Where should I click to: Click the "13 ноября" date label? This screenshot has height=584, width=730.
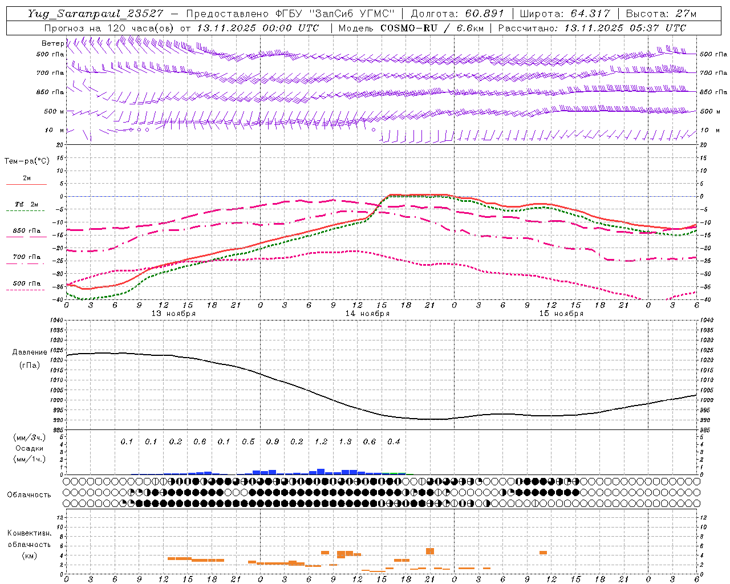173,314
